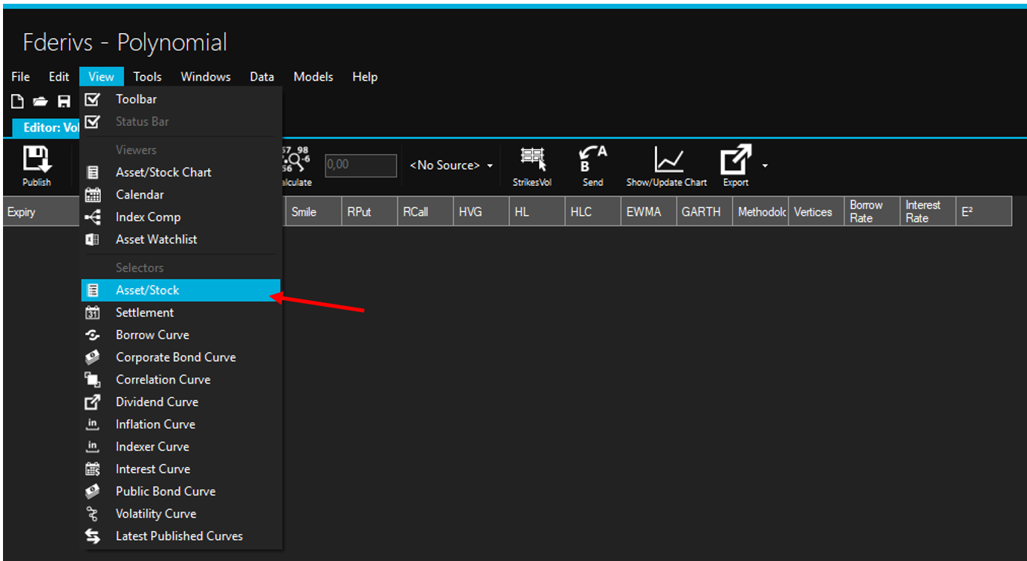Screen dimensions: 1027x561
Task: Click the StrikesVol grid icon
Action: click(532, 159)
